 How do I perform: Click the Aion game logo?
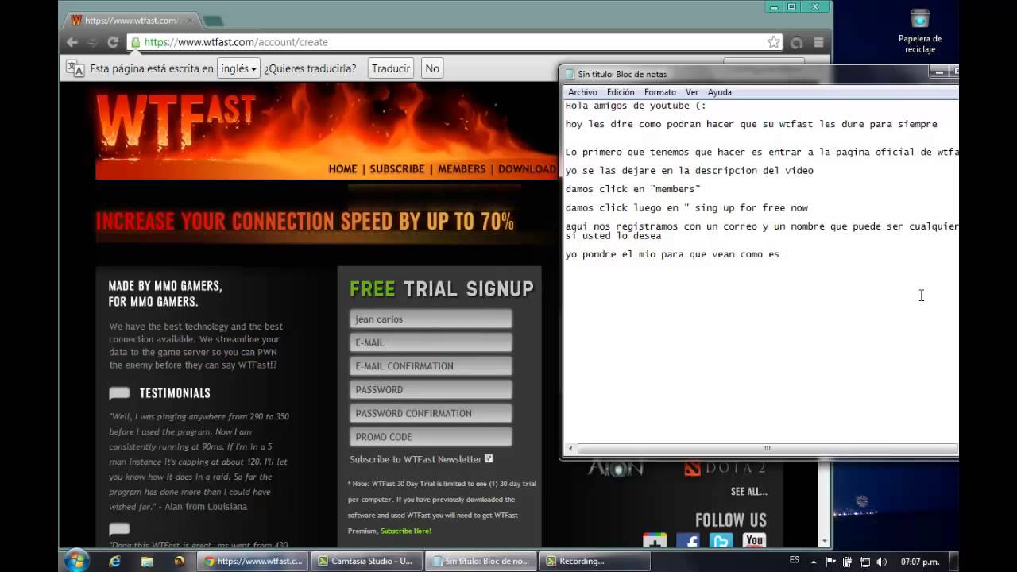point(615,468)
